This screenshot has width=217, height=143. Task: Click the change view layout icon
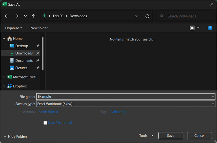(x=192, y=28)
